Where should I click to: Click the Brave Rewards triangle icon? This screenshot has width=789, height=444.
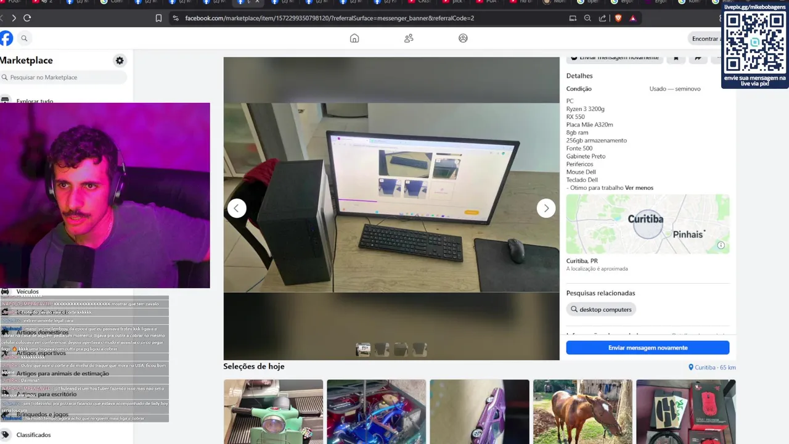click(632, 18)
